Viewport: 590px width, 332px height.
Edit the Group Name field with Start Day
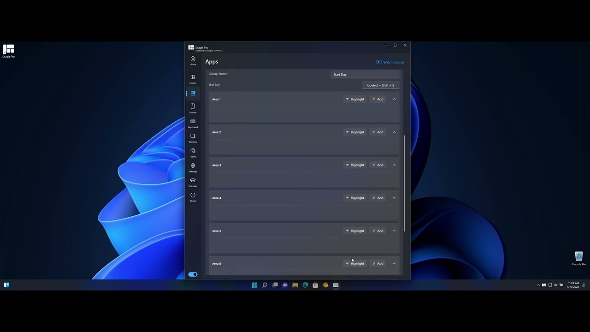(365, 74)
